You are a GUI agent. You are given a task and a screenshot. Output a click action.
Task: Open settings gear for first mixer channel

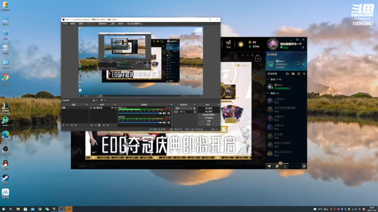click(x=169, y=113)
